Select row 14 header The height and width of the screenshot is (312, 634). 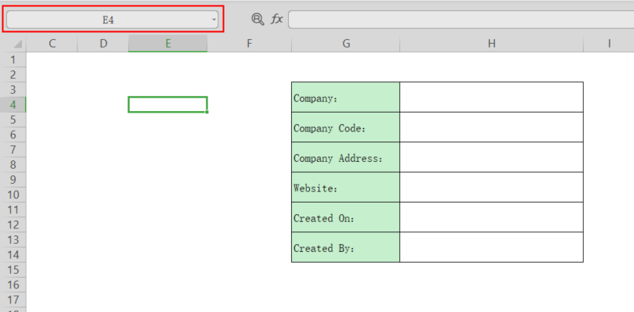[x=13, y=255]
